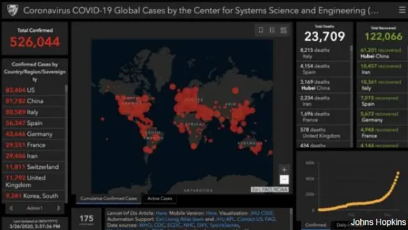Open the Mobile Version "Here" link
Screen dimensions: 408x230
point(211,213)
